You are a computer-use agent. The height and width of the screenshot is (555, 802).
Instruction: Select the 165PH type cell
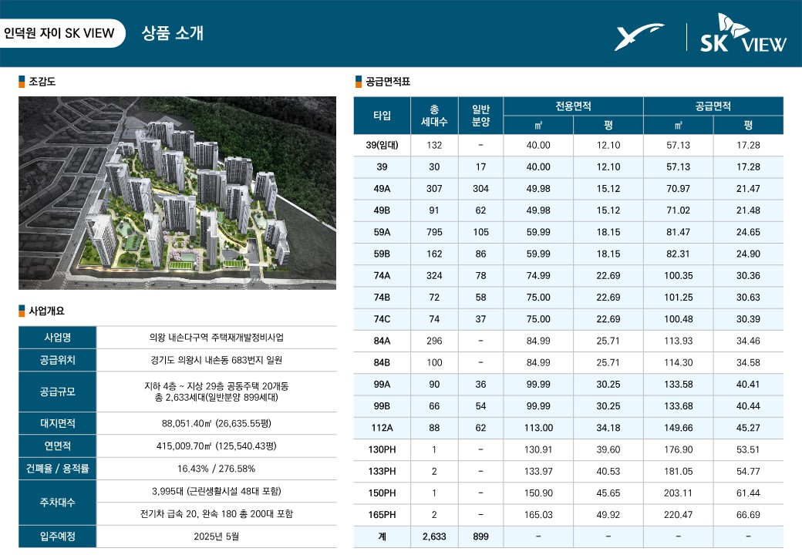tap(382, 515)
